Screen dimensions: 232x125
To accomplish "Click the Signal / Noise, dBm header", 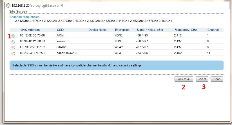I will [150, 30].
